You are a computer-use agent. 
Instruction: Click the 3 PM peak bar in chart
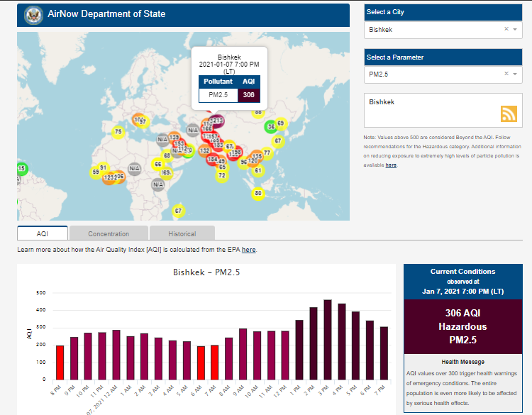328,339
